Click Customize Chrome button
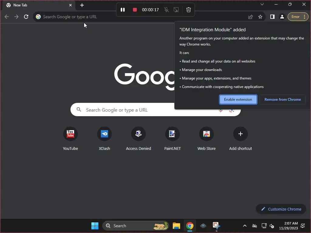Viewport: 311px width, 233px height. click(x=281, y=209)
